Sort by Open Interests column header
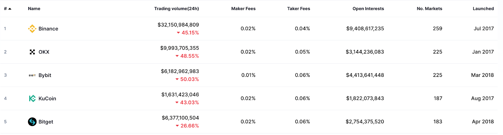 tap(368, 9)
